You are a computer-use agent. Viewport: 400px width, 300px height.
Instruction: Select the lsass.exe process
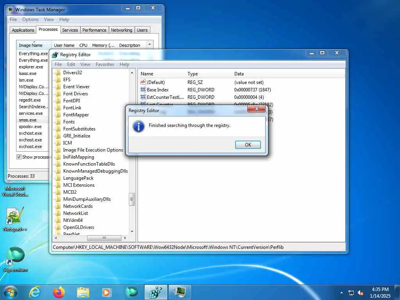(x=28, y=73)
